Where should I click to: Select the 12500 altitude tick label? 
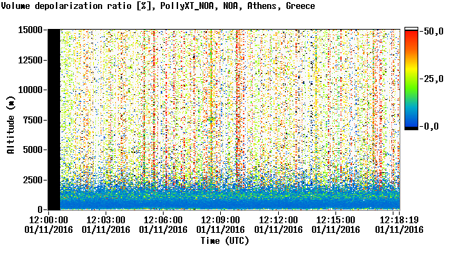pyautogui.click(x=30, y=60)
